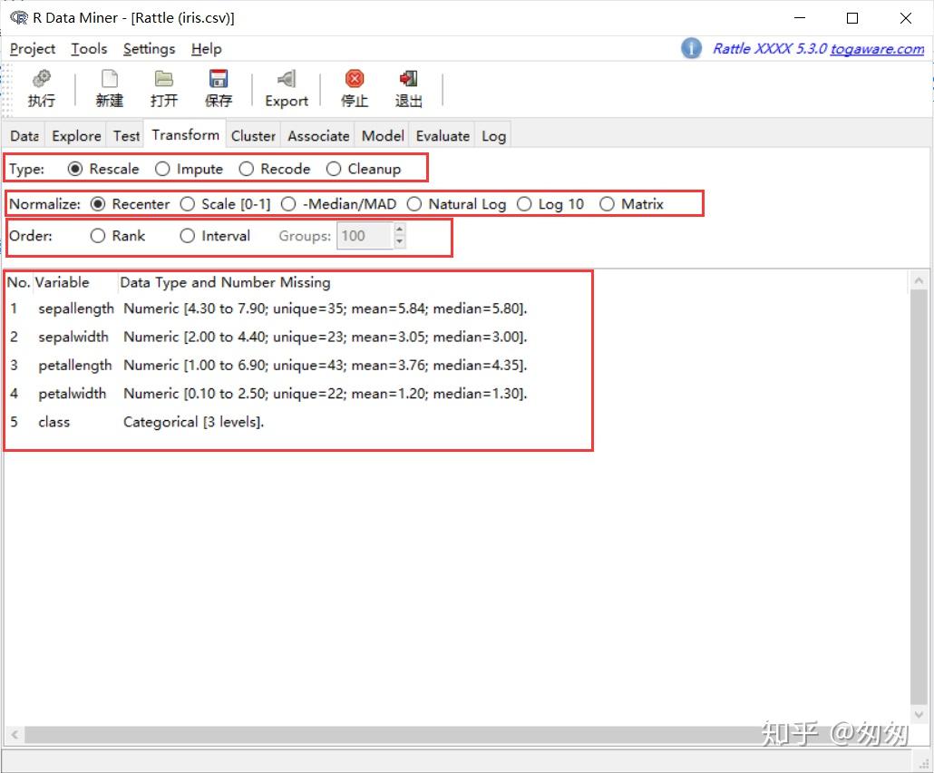Click the vertical scrollbar up arrow
Viewport: 934px width, 773px height.
click(x=919, y=280)
